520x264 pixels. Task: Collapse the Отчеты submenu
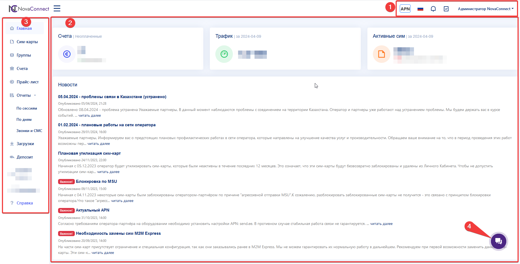point(24,95)
